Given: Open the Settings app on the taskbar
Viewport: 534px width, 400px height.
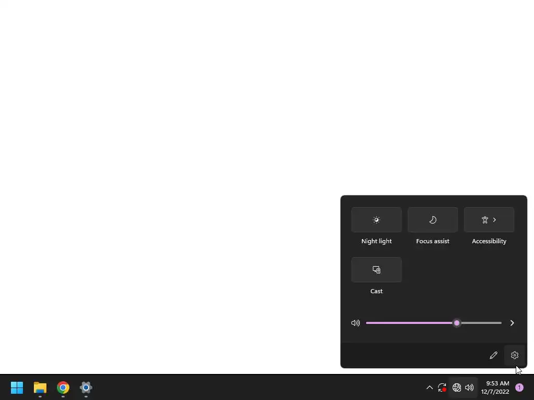Looking at the screenshot, I should coord(86,387).
